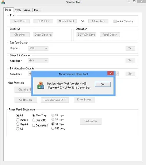The height and width of the screenshot is (165, 146).
Task: Click the EEPROM print button
Action: pos(43,21)
